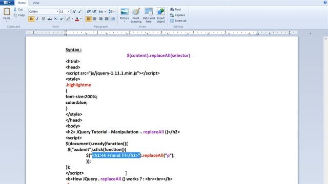Click the highlighted "<h1>Hi Friend !!!</h1>" text

[116, 155]
